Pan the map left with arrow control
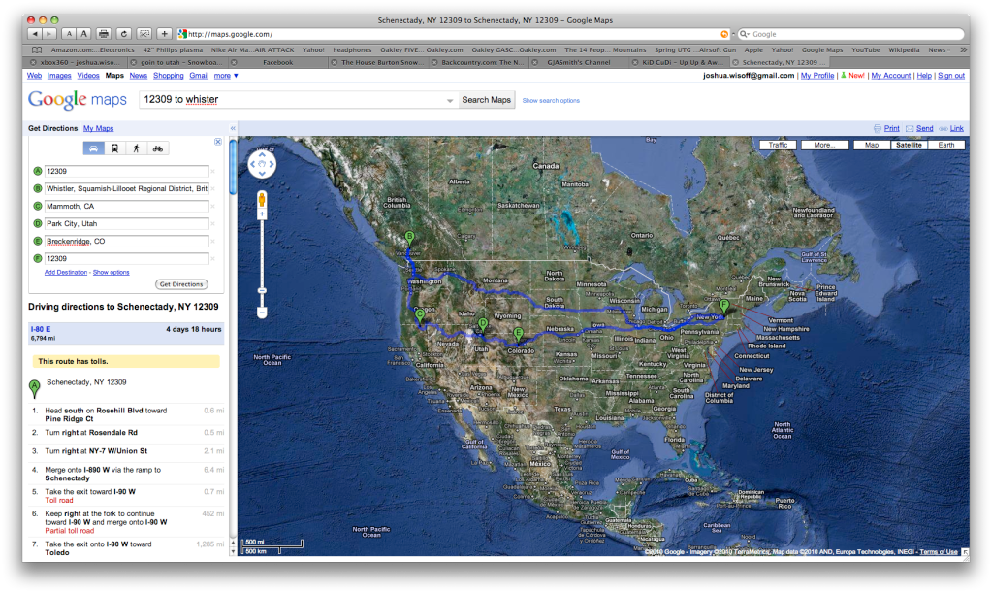 pyautogui.click(x=252, y=165)
